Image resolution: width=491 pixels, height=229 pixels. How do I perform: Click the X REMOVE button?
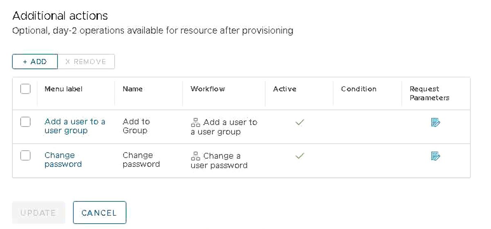pyautogui.click(x=86, y=62)
